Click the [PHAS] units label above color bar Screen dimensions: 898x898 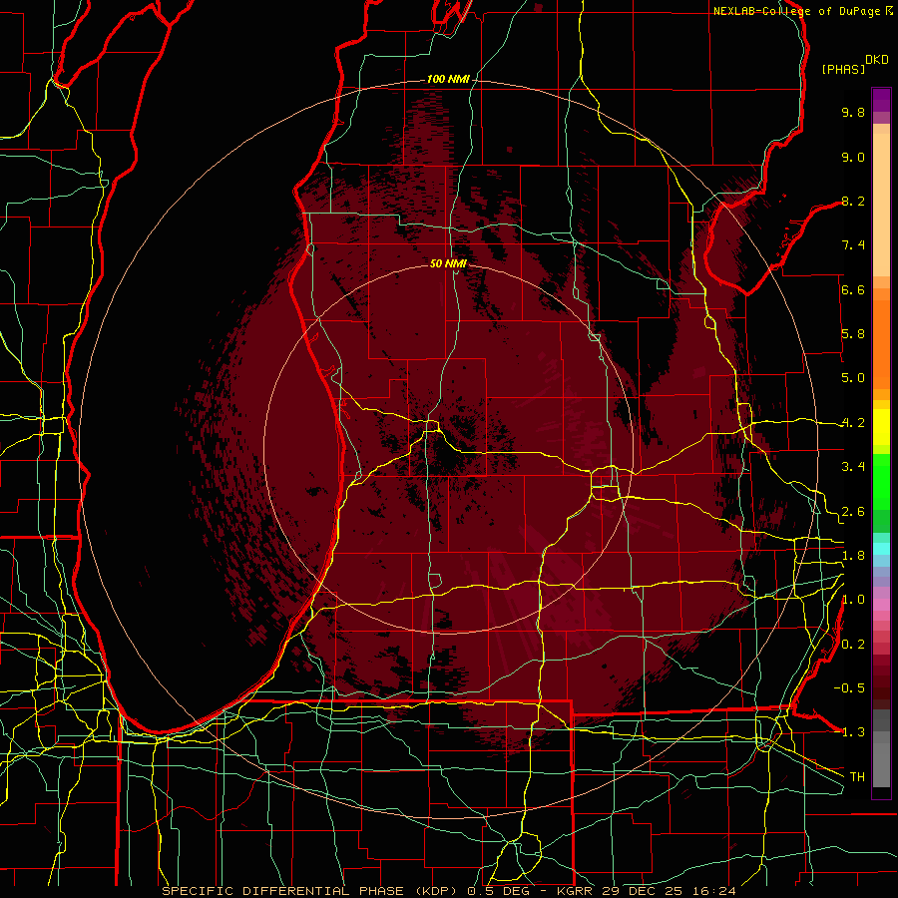point(843,69)
